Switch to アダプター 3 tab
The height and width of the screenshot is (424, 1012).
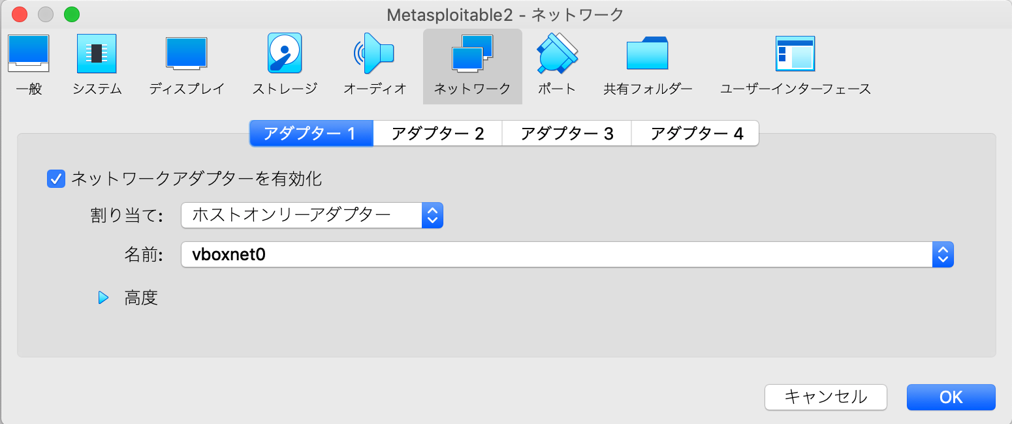tap(567, 134)
